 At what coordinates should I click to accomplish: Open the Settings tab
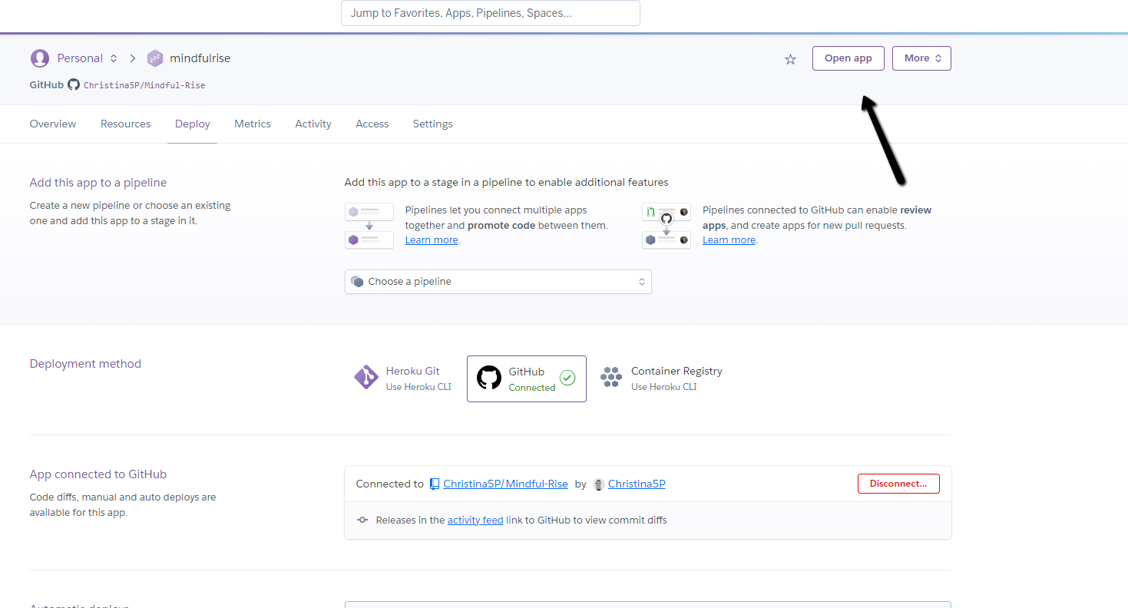pyautogui.click(x=433, y=124)
